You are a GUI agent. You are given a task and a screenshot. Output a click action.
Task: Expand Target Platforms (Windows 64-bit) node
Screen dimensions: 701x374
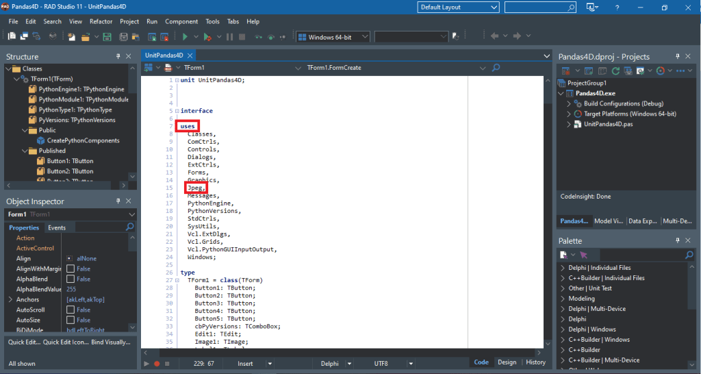coord(569,114)
